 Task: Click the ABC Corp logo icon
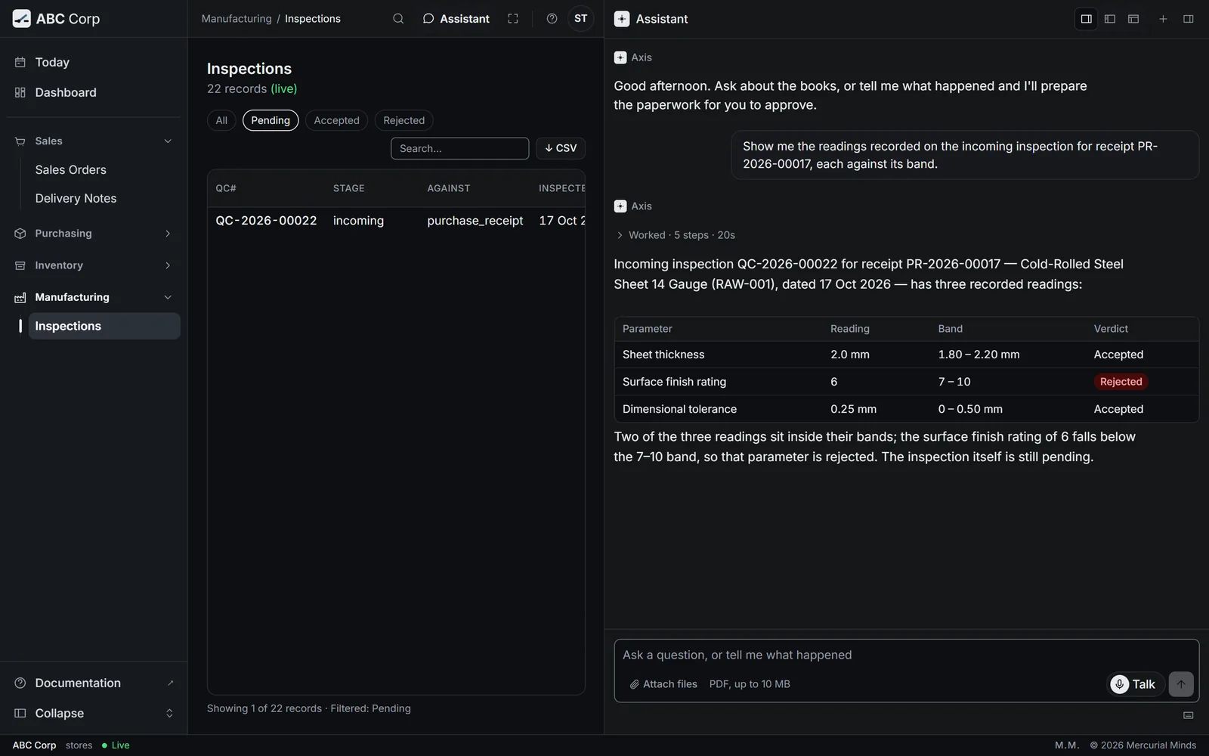[x=21, y=19]
